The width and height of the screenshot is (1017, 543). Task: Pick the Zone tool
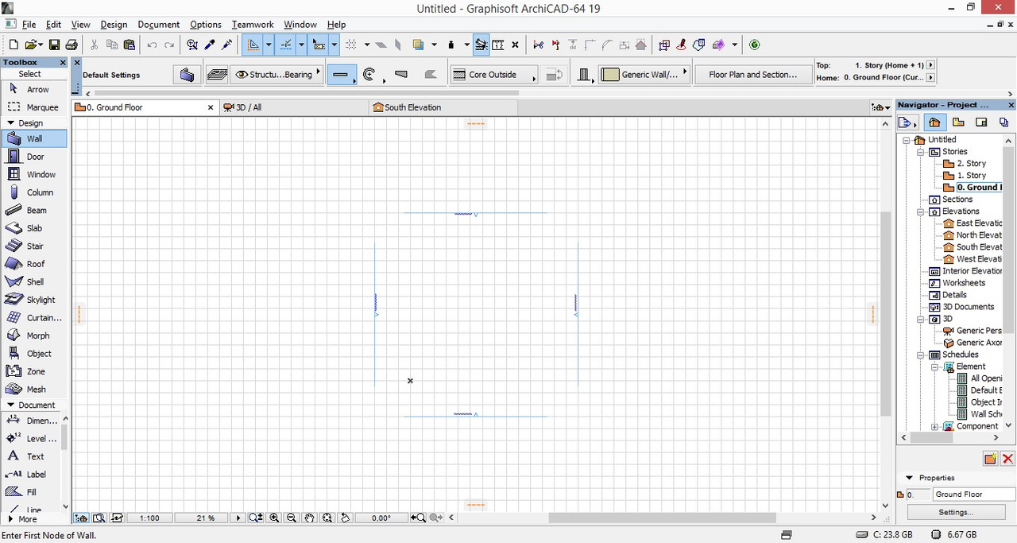34,371
